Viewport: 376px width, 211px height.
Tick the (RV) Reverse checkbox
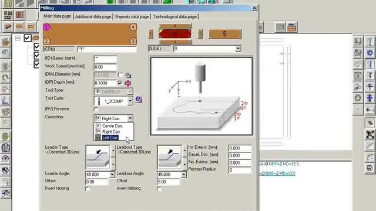(x=96, y=110)
